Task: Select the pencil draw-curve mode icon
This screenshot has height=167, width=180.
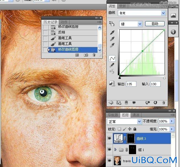Action: [112, 65]
